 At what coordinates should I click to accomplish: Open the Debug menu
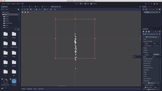click(x=13, y=4)
